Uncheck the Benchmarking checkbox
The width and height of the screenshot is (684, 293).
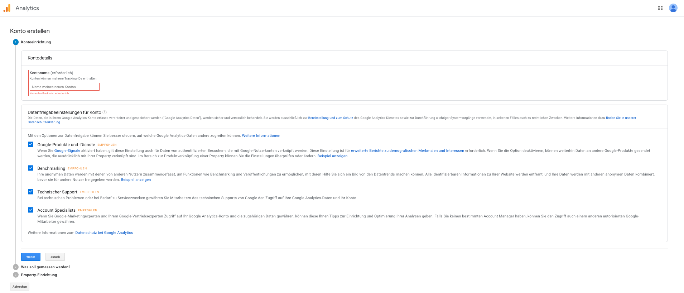[31, 168]
